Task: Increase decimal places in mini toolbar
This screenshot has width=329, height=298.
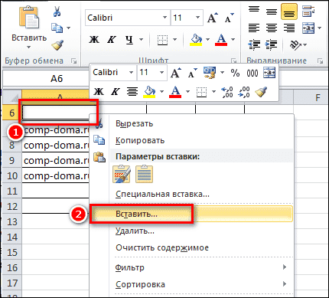Action: (x=226, y=92)
